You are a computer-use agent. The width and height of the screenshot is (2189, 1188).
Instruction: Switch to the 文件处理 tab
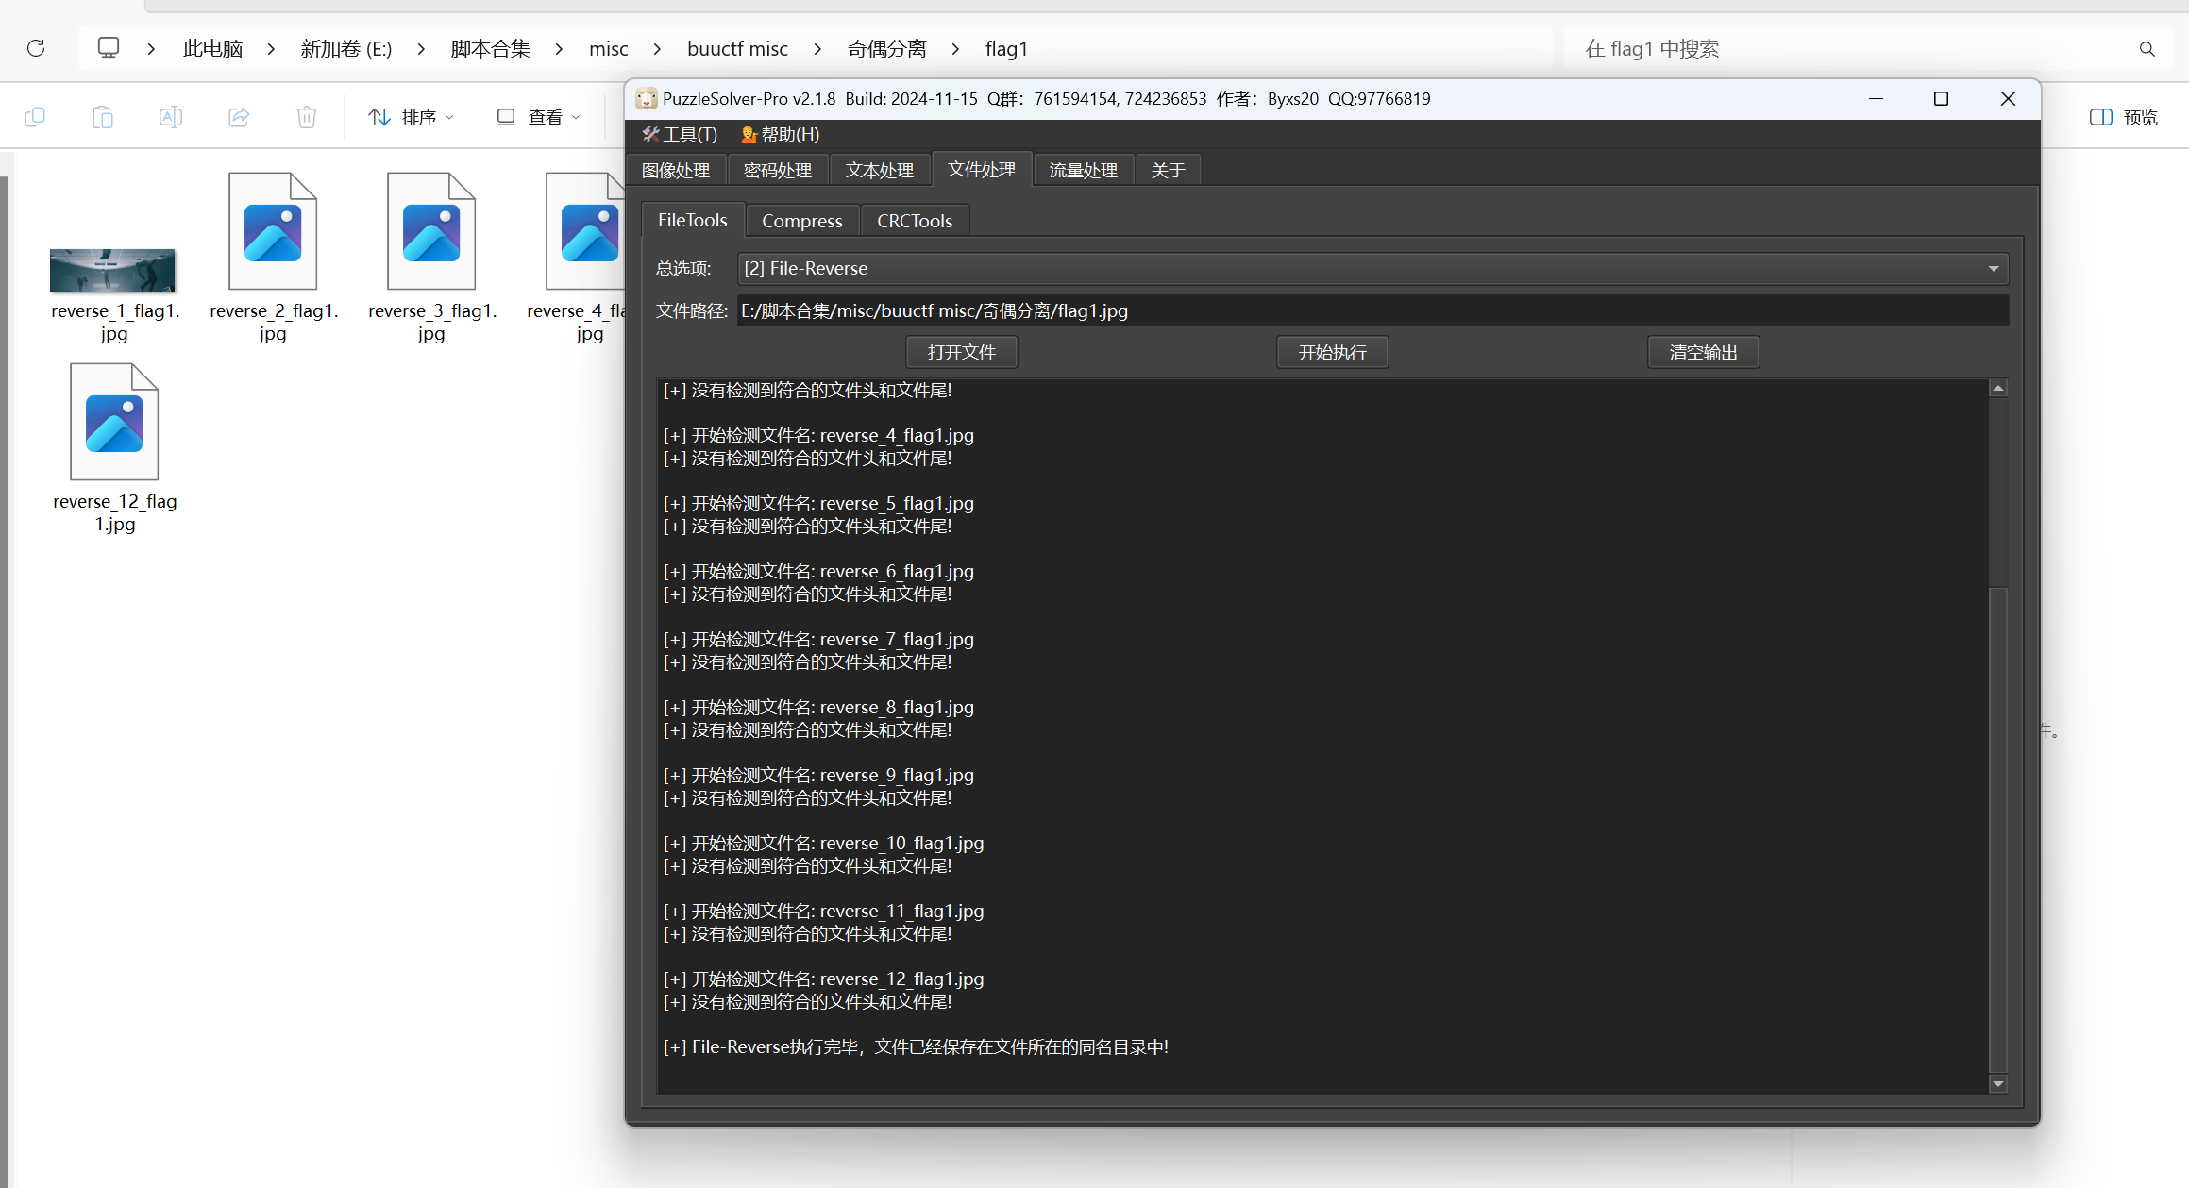pyautogui.click(x=982, y=169)
